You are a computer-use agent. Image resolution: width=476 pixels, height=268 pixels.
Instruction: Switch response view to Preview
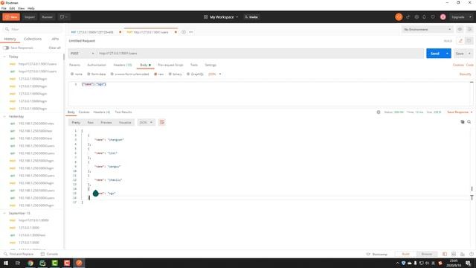106,122
